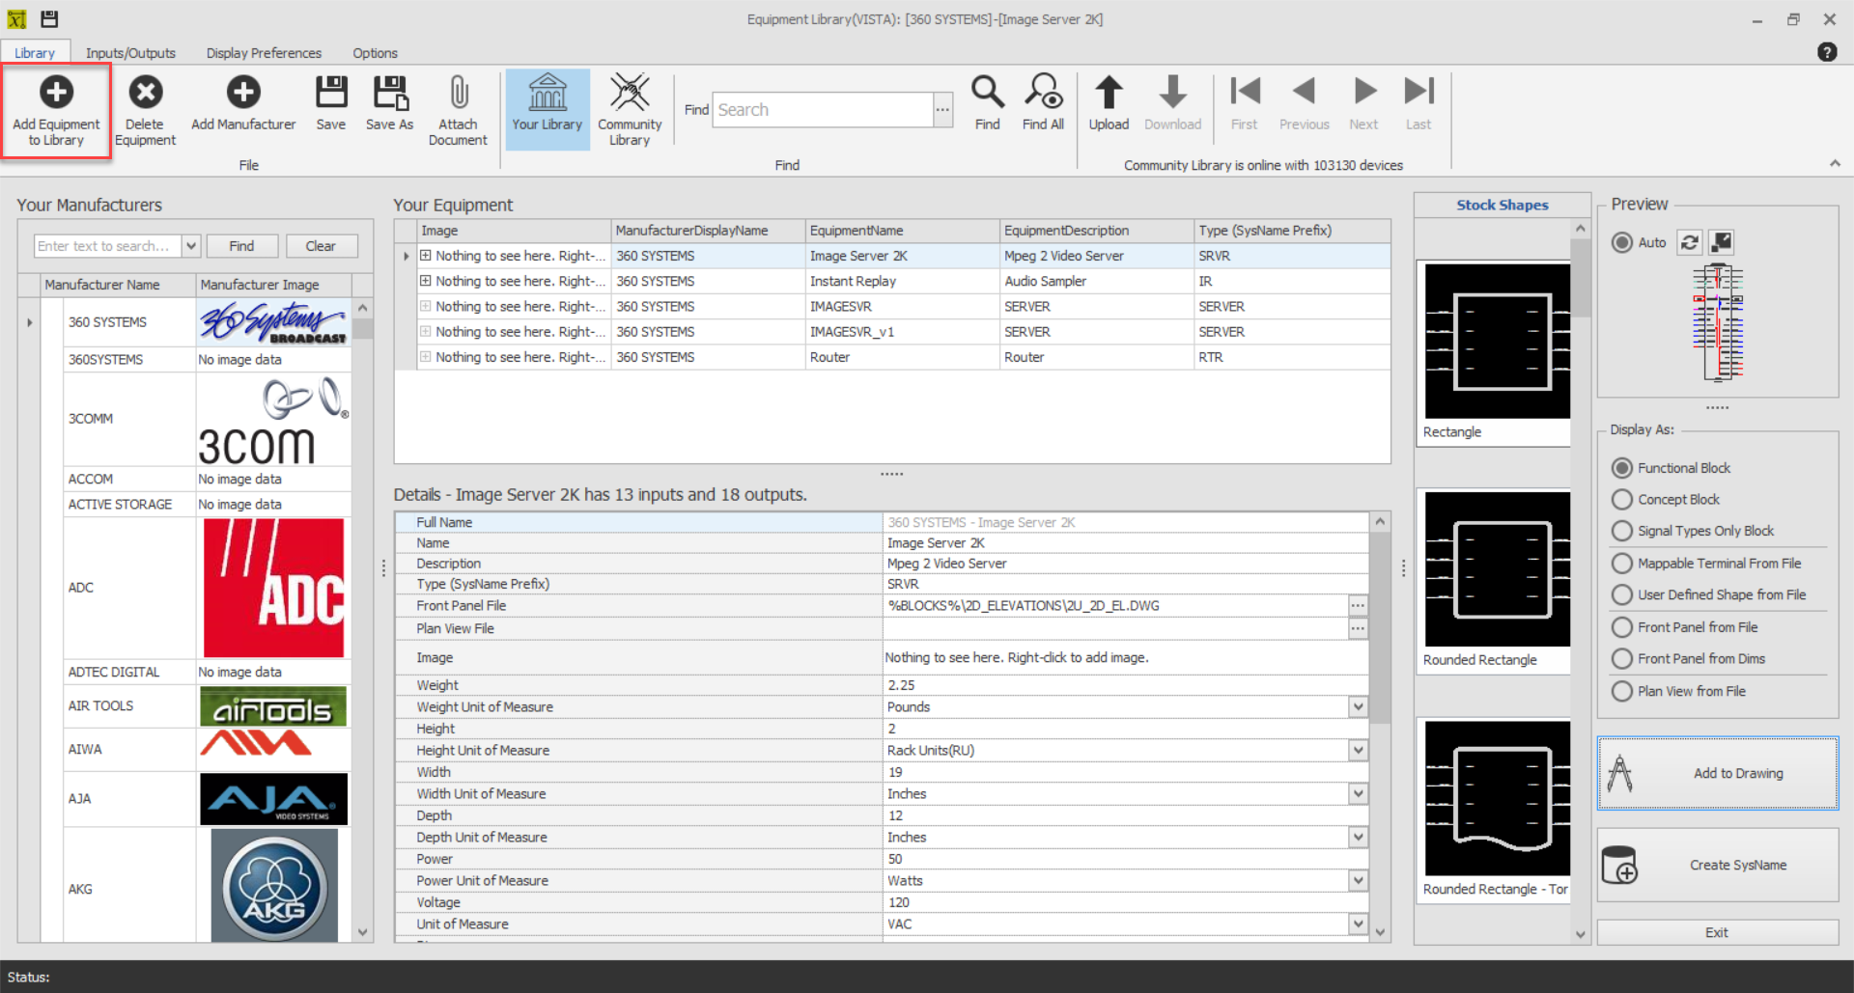Viewport: 1854px width, 993px height.
Task: Open Save As from toolbar
Action: (390, 92)
